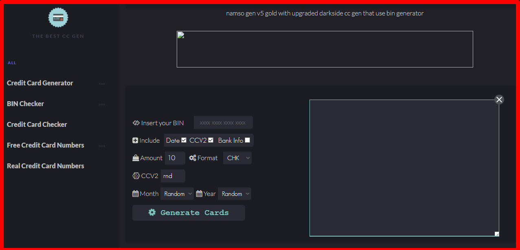
Task: Select the ALL category label
Action: [x=12, y=63]
